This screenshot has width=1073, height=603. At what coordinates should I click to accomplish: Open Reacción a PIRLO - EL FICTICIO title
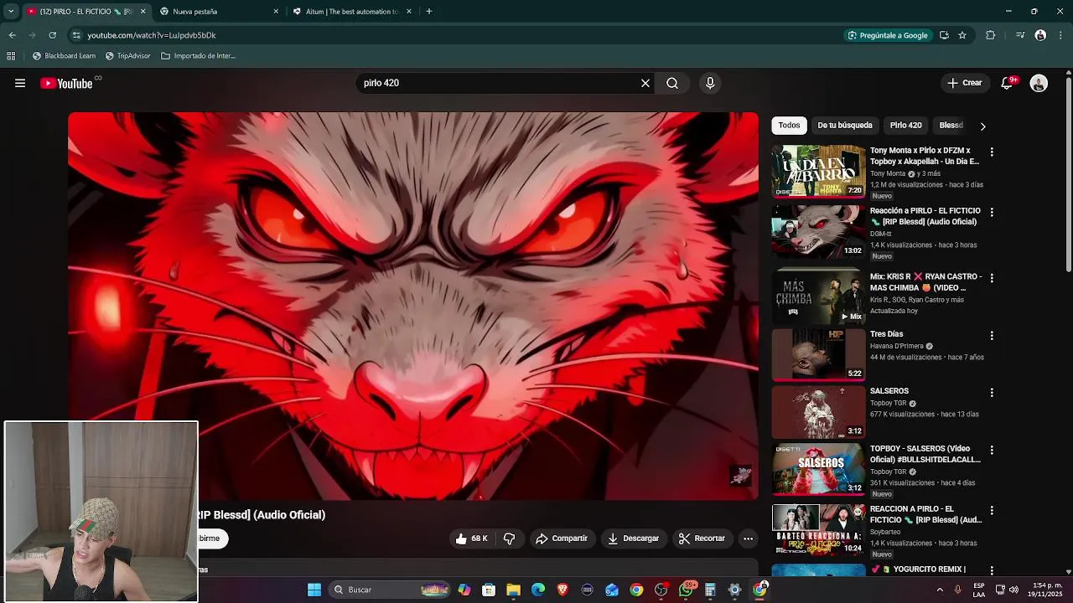[925, 216]
